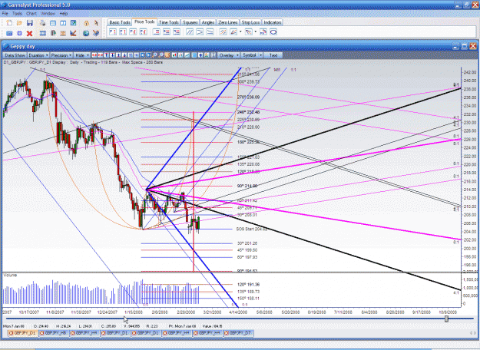The image size is (480, 350).
Task: Click the Data Show button
Action: pyautogui.click(x=15, y=55)
